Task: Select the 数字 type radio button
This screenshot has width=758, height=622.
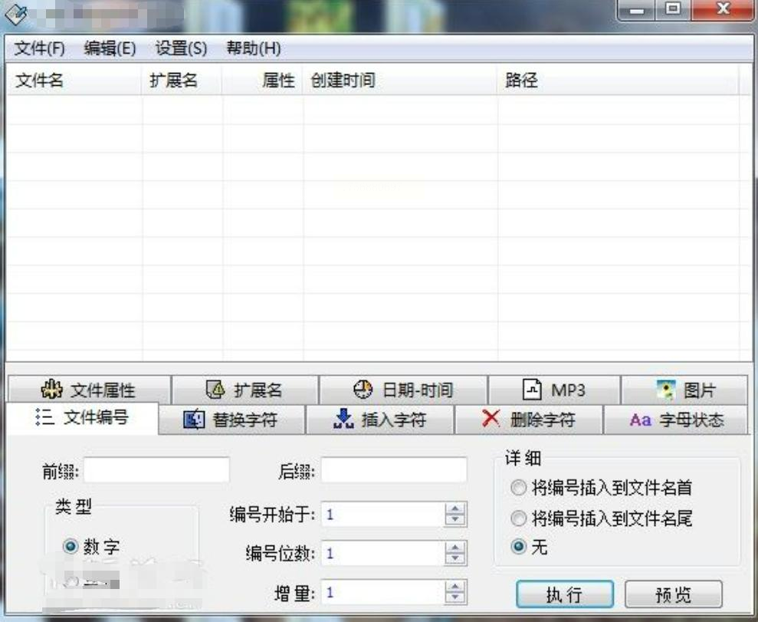Action: point(71,547)
